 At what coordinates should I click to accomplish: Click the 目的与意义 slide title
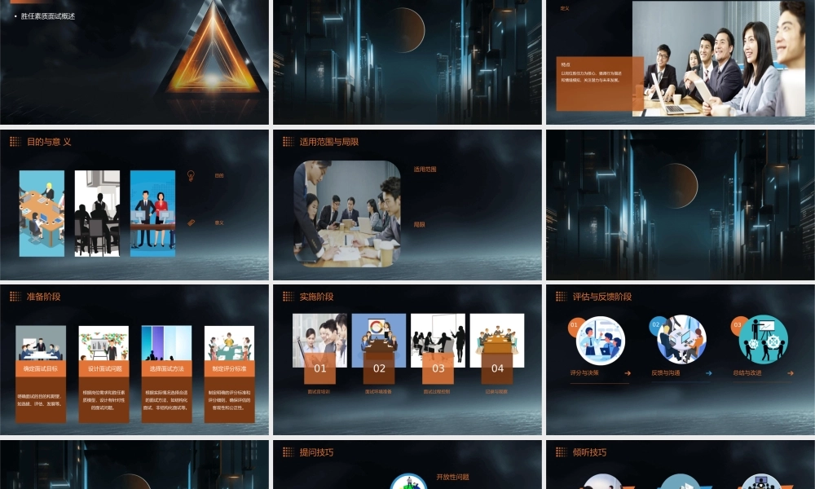click(49, 141)
